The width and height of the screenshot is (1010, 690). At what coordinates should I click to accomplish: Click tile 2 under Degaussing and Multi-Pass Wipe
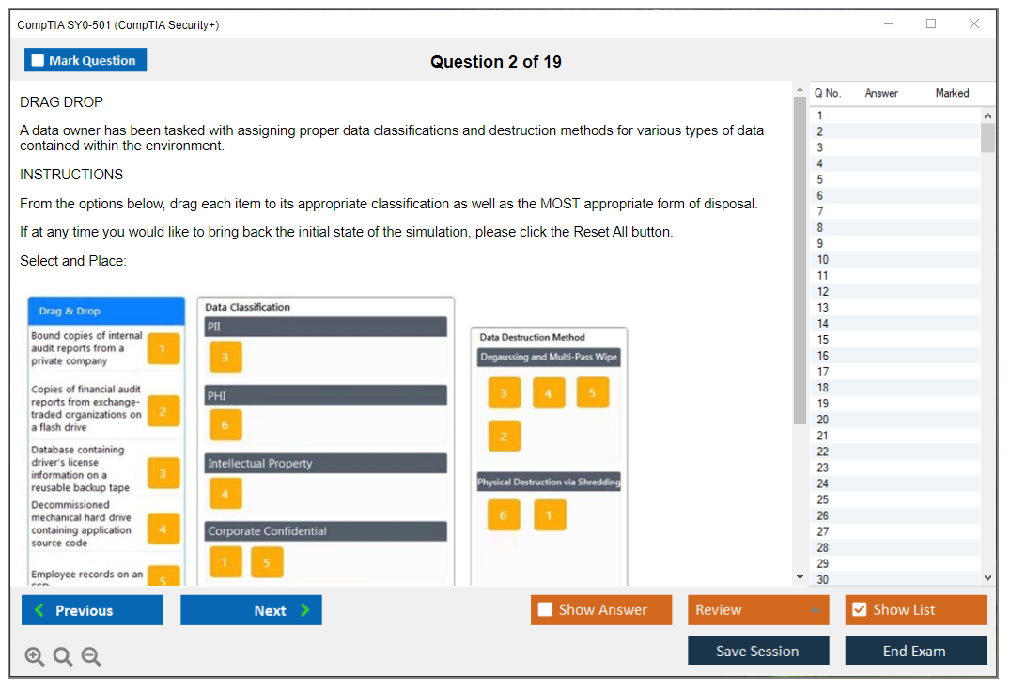click(504, 437)
